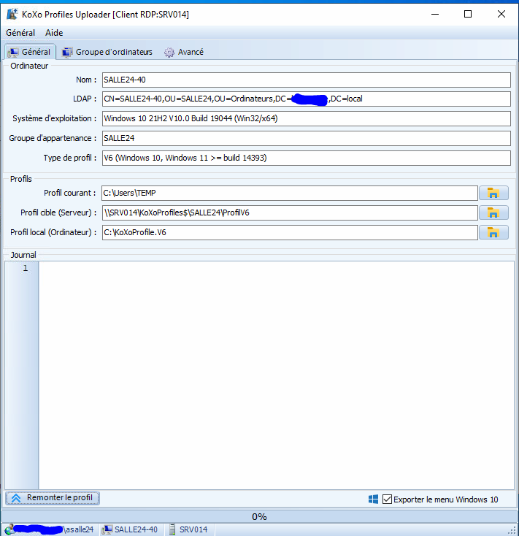Click the Groupe d'appartenance field SALLE24
Screen dimensions: 519x536
[x=307, y=139]
